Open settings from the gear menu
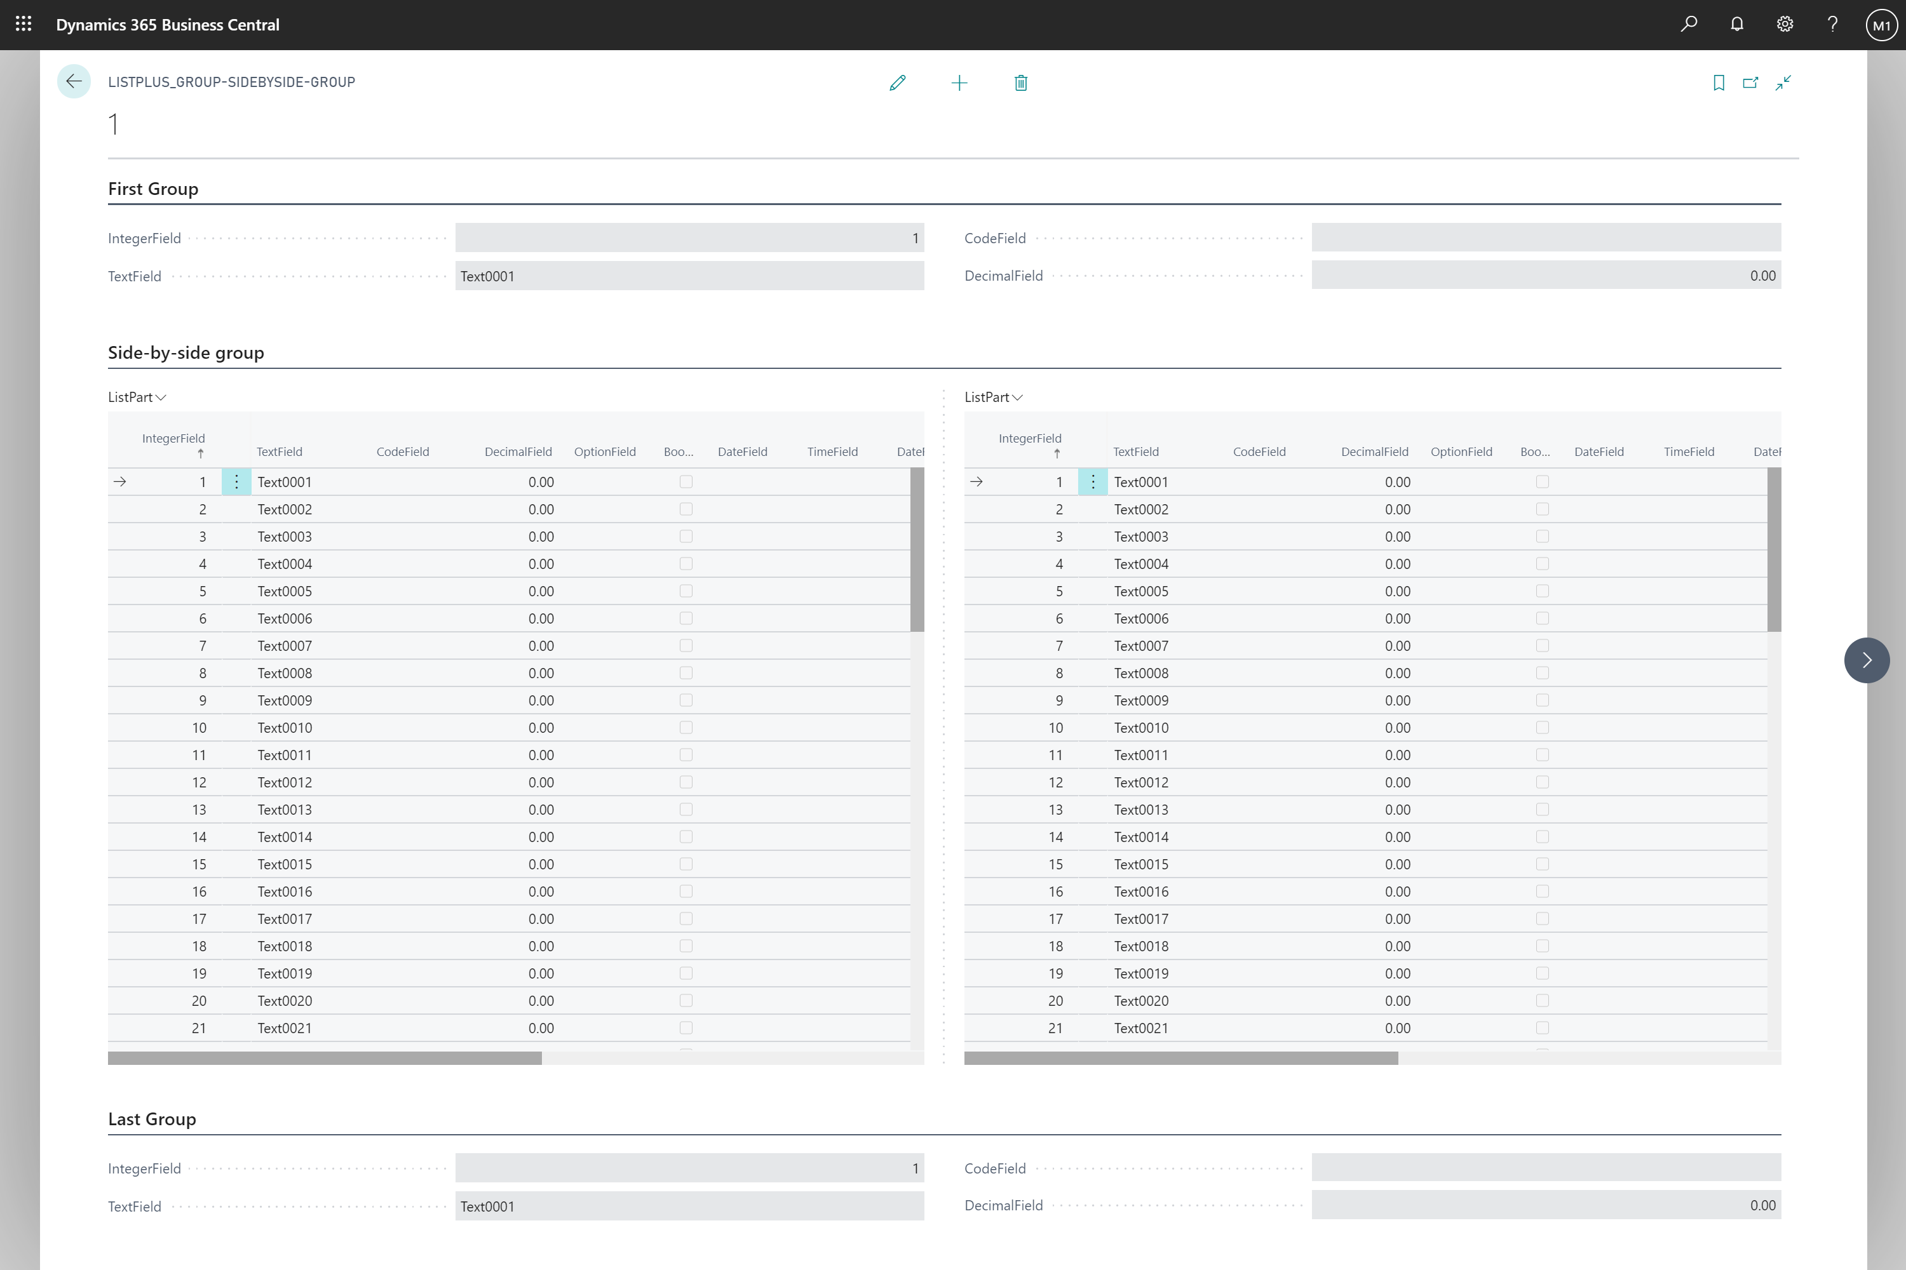This screenshot has height=1270, width=1906. (1785, 24)
